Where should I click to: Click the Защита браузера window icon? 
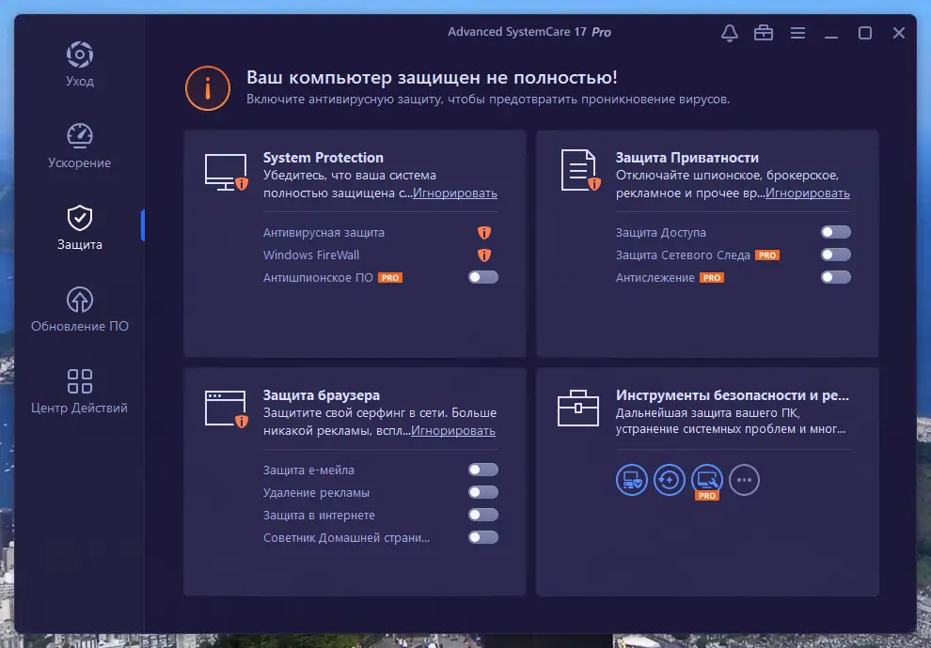click(x=227, y=409)
